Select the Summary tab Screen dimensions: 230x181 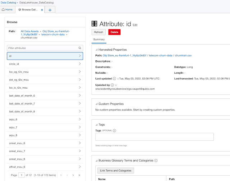click(99, 40)
